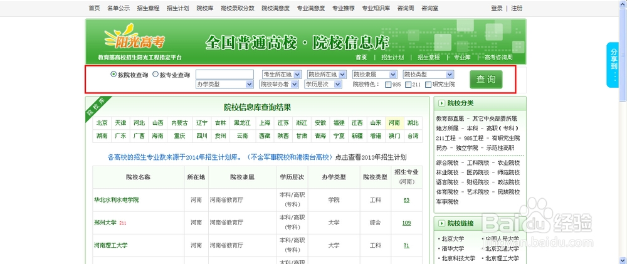Select the 广东 province tab
627x264 pixels.
(120, 135)
